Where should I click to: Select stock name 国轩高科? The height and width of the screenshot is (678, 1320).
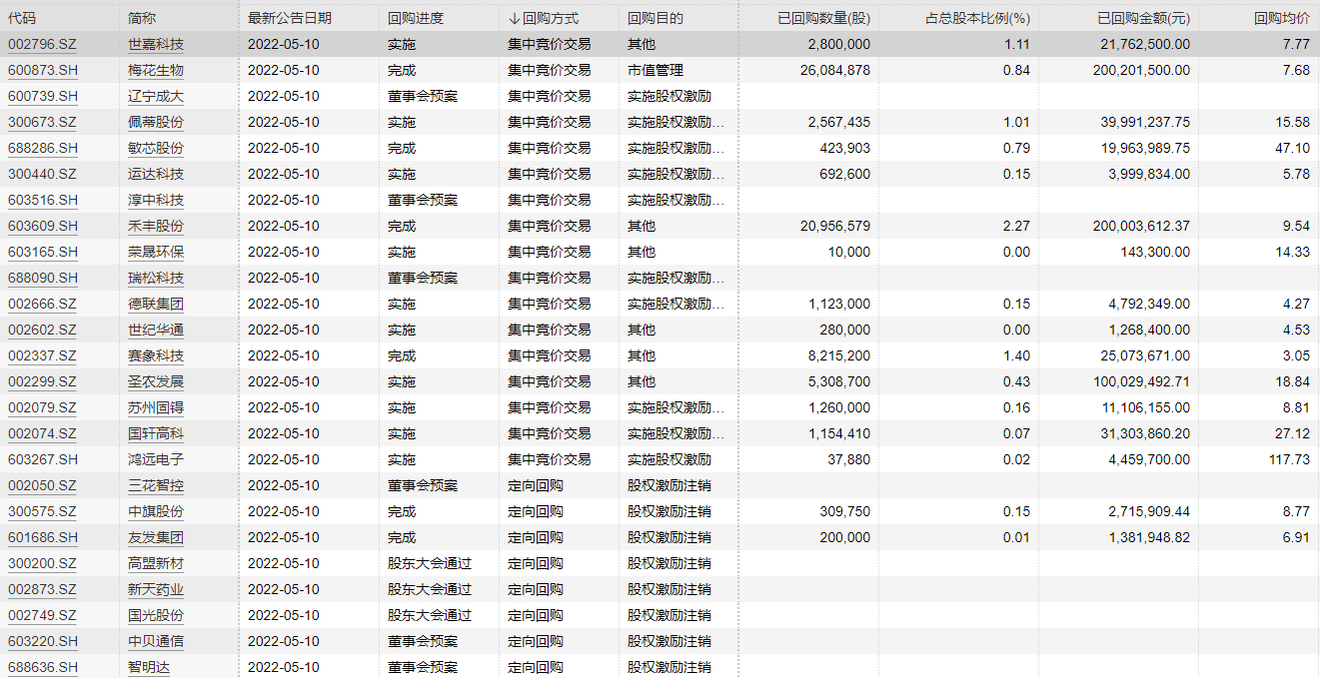coord(156,433)
